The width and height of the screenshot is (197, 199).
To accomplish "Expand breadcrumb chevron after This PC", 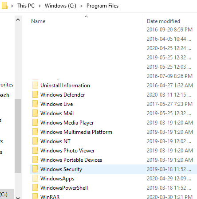I will [x=39, y=6].
